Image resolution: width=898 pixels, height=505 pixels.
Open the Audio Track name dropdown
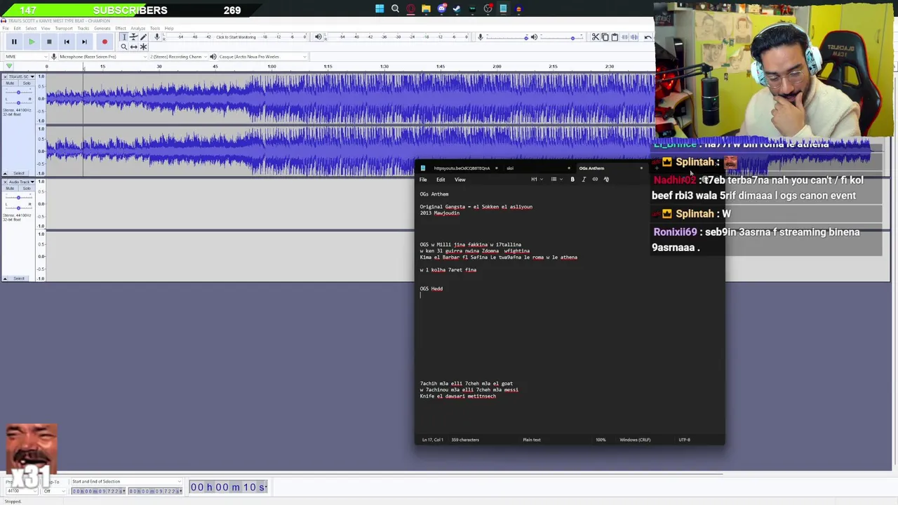22,182
